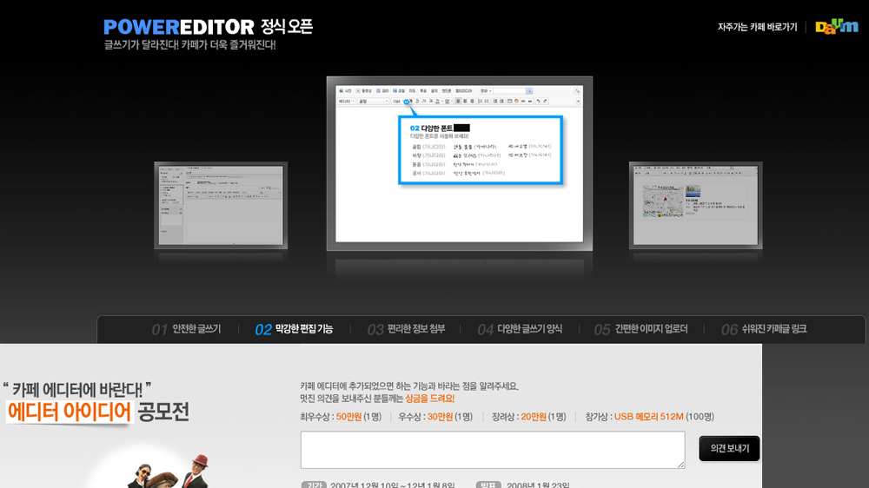Screen dimensions: 869x488
Task: Select the right map screenshot thumbnail
Action: [x=695, y=206]
